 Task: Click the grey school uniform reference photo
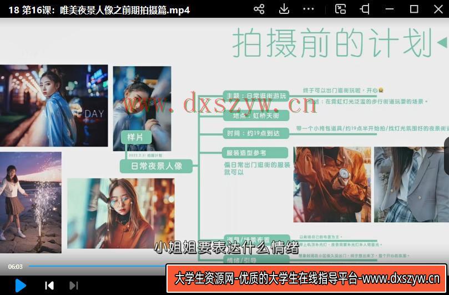pyautogui.click(x=411, y=184)
